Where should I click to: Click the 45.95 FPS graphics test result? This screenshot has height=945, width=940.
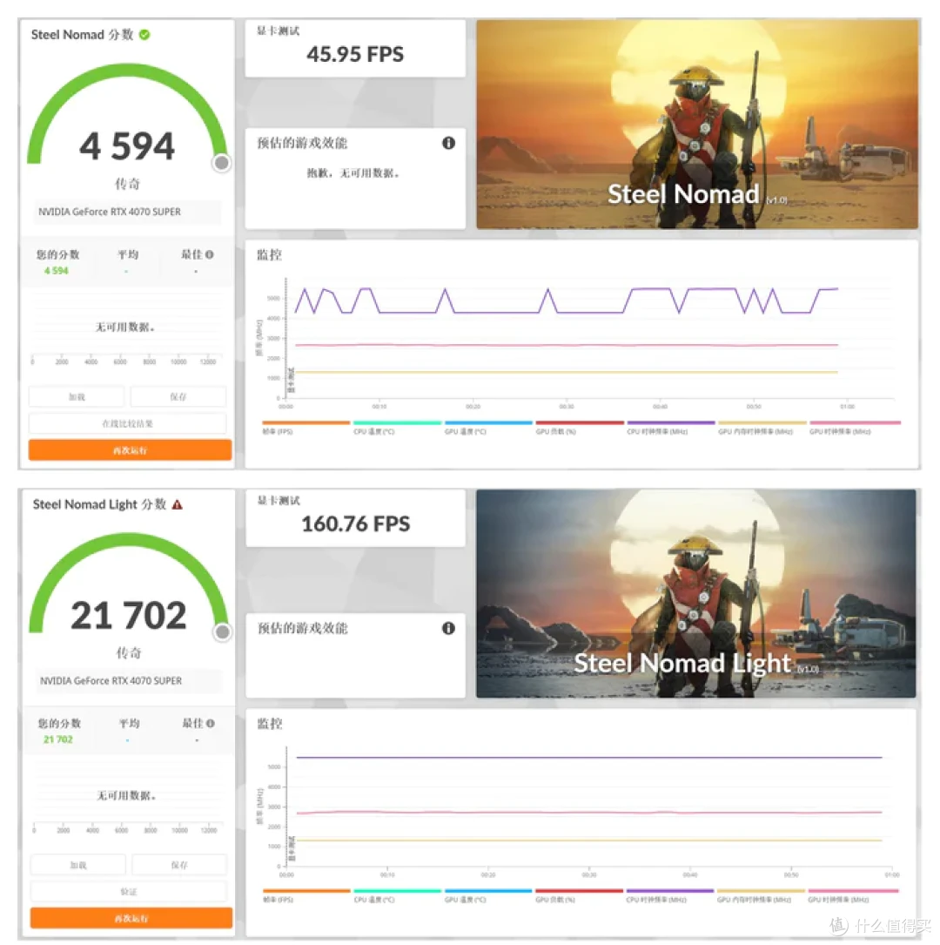click(x=355, y=54)
